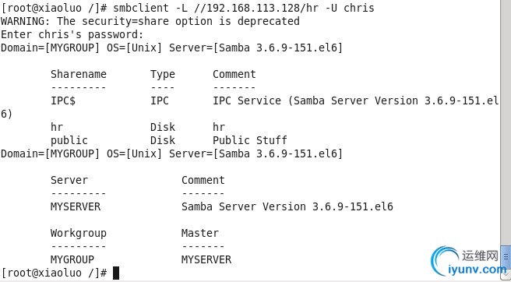Click the scrollbar down arrow button
Screen dimensions: 511x282
(506, 274)
